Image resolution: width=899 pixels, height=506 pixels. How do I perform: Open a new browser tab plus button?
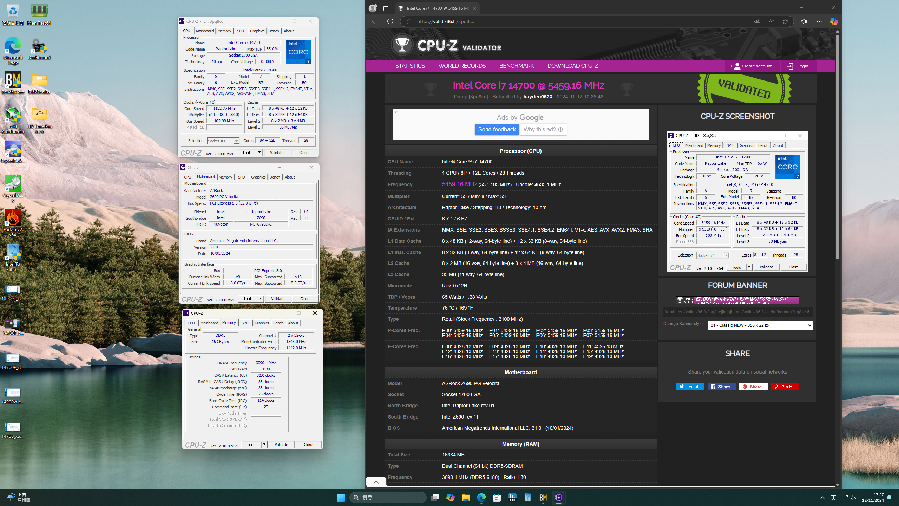[487, 8]
